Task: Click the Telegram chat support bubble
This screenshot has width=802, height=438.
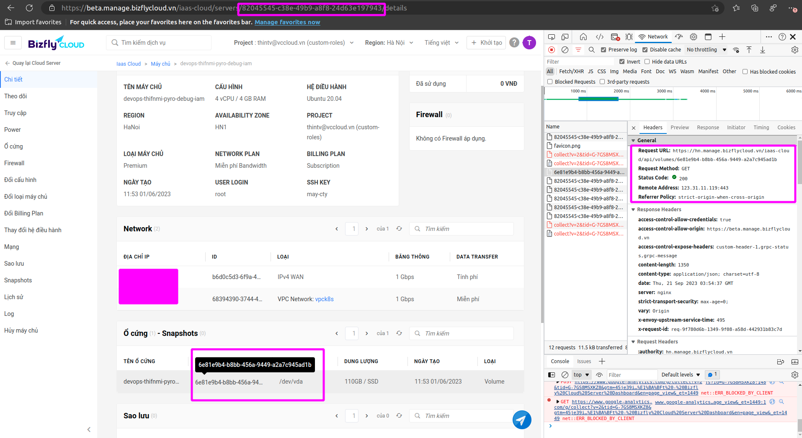Action: (x=522, y=420)
